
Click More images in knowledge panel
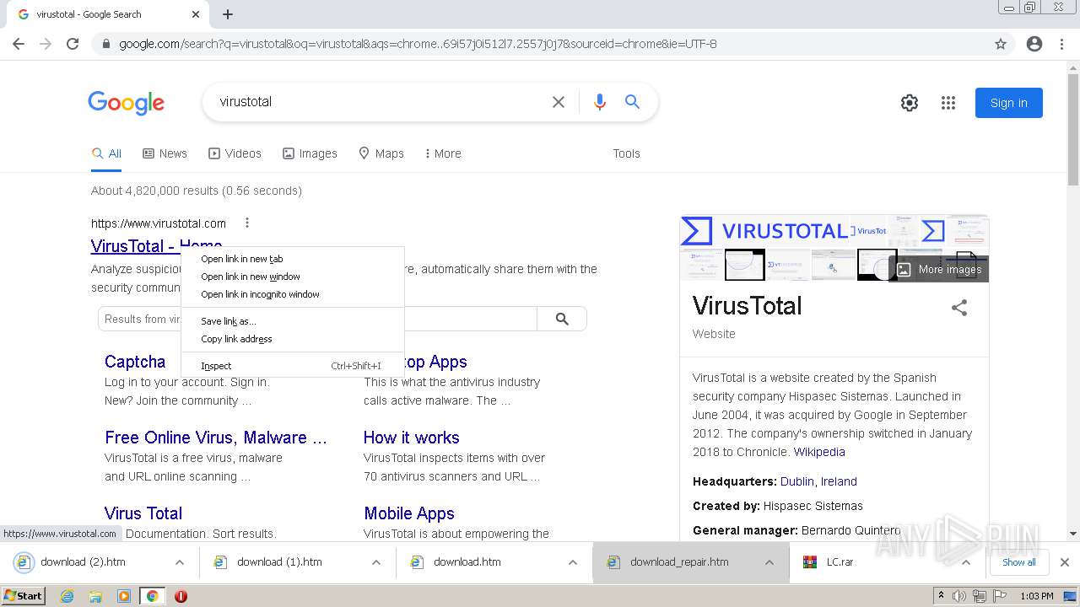click(939, 270)
